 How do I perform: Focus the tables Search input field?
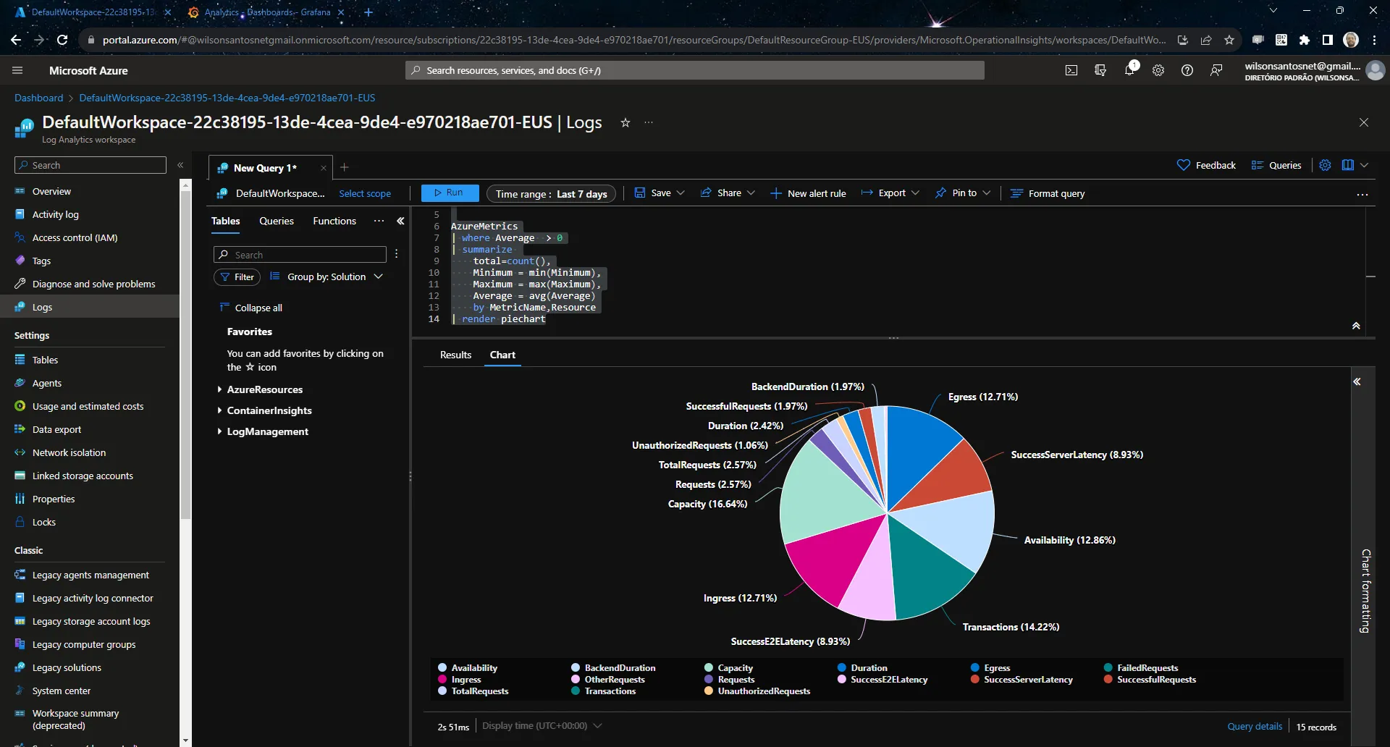point(300,255)
